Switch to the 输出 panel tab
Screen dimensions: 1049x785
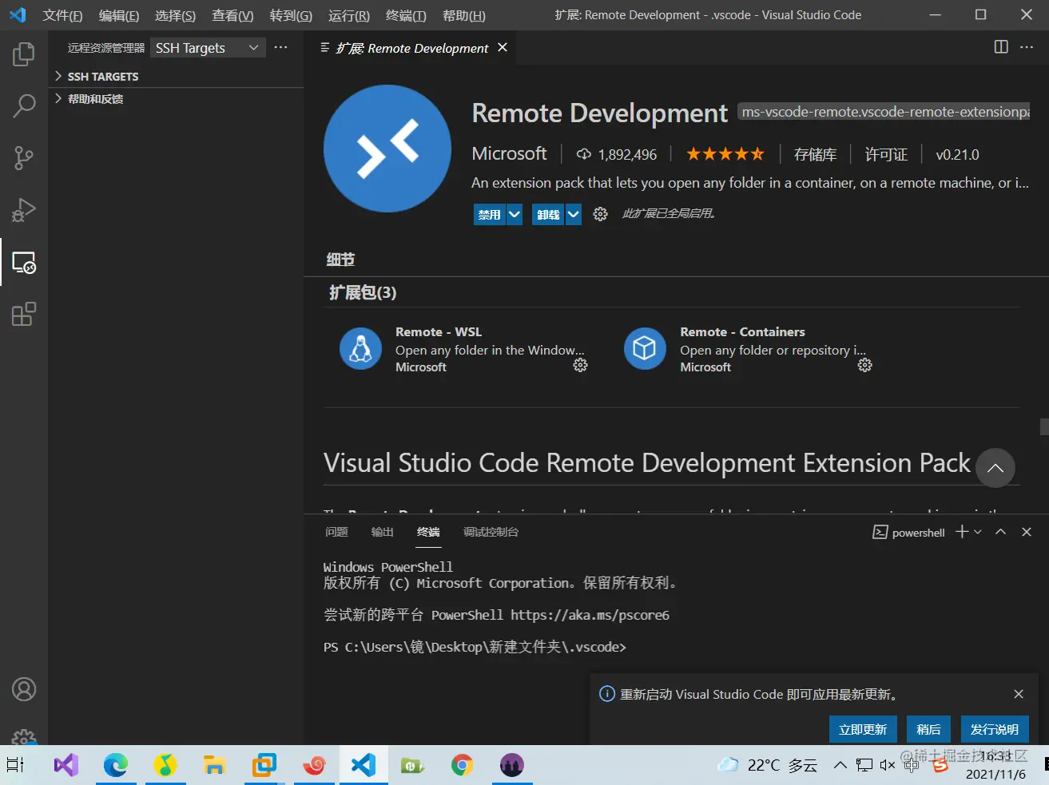coord(383,532)
